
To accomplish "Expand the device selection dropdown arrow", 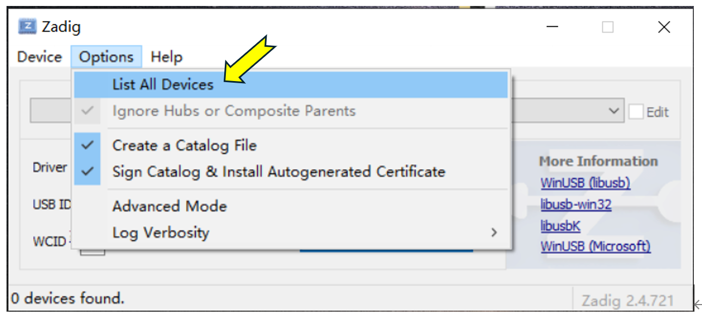I will 614,111.
